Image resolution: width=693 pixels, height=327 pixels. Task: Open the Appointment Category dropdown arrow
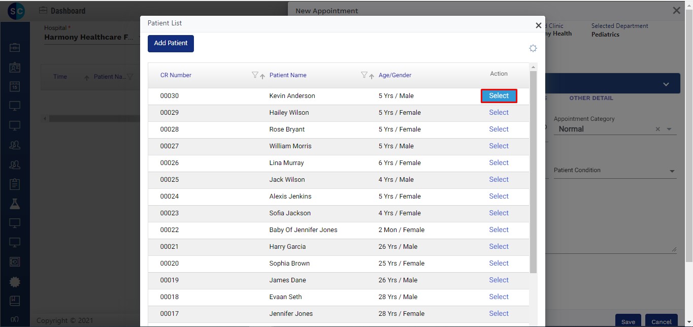click(x=669, y=129)
